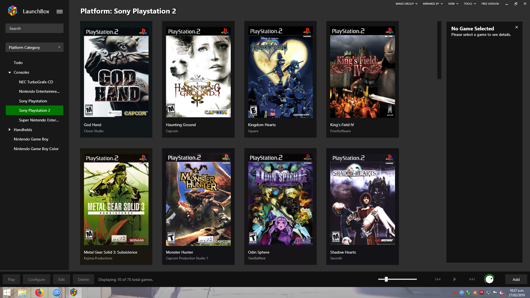Open the Platform Category dropdown
530x298 pixels.
pos(35,47)
